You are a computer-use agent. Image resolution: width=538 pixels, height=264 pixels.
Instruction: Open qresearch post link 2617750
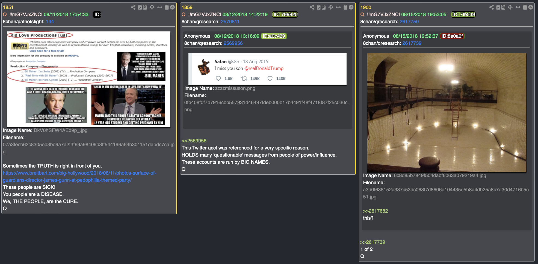coord(409,22)
